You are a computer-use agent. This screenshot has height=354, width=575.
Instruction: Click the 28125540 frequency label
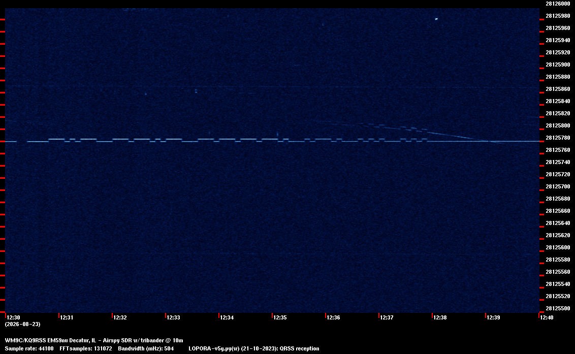[558, 283]
